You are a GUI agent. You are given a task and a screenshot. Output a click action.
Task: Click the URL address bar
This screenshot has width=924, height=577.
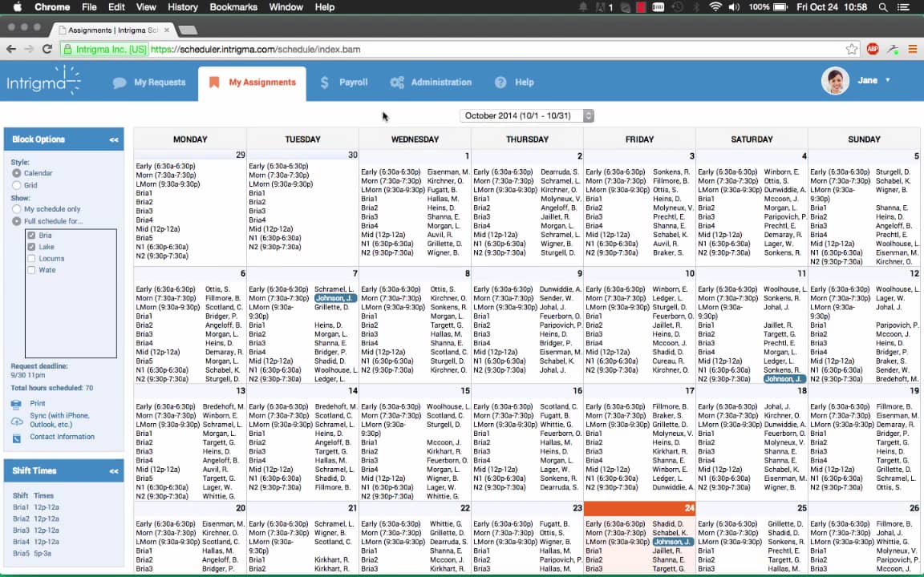pos(460,50)
